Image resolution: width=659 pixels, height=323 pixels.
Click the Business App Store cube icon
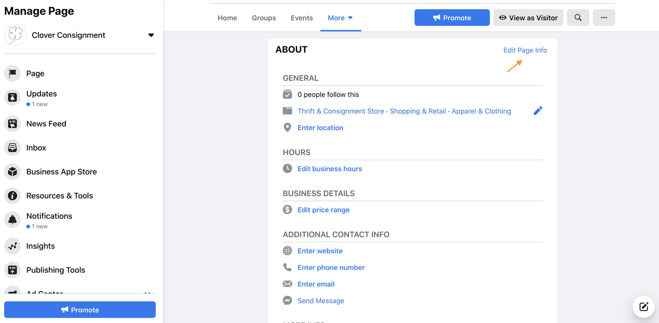pos(12,172)
